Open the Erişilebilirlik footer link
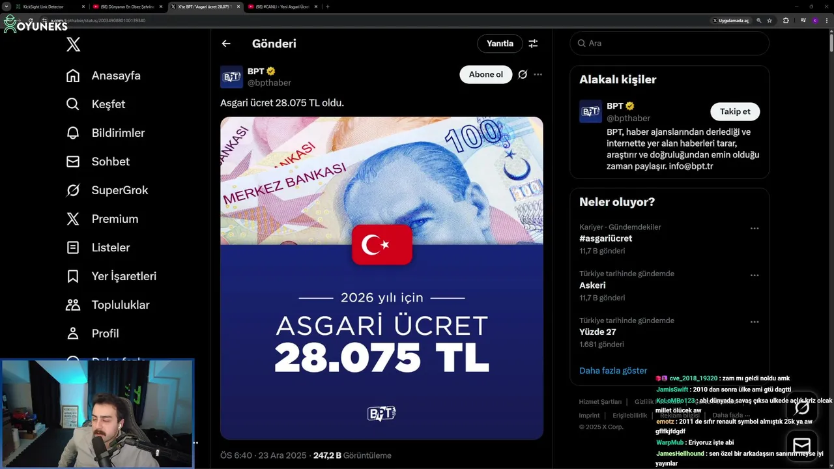 tap(630, 416)
